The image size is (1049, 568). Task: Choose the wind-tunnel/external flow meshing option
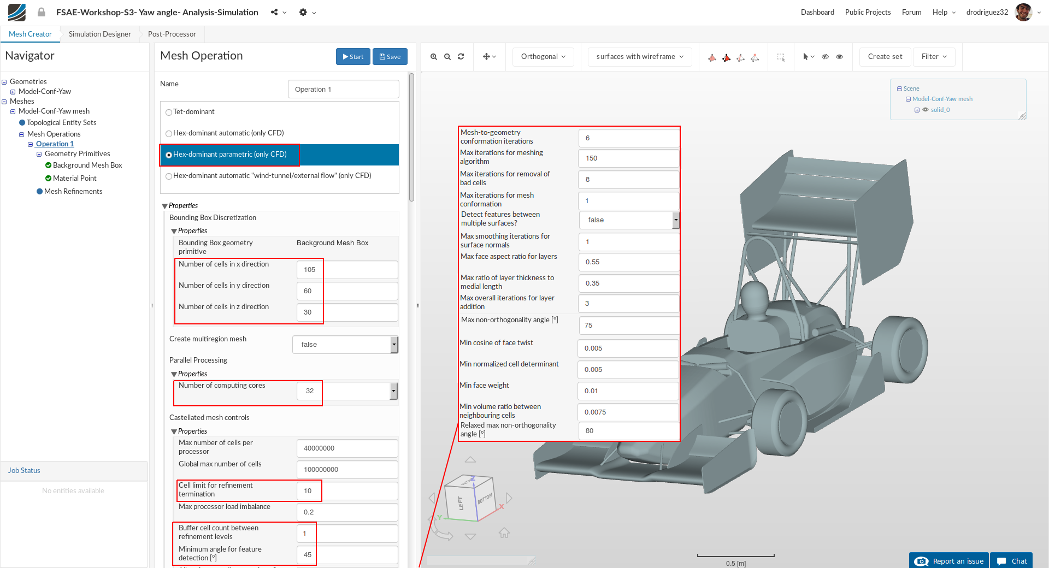(169, 176)
